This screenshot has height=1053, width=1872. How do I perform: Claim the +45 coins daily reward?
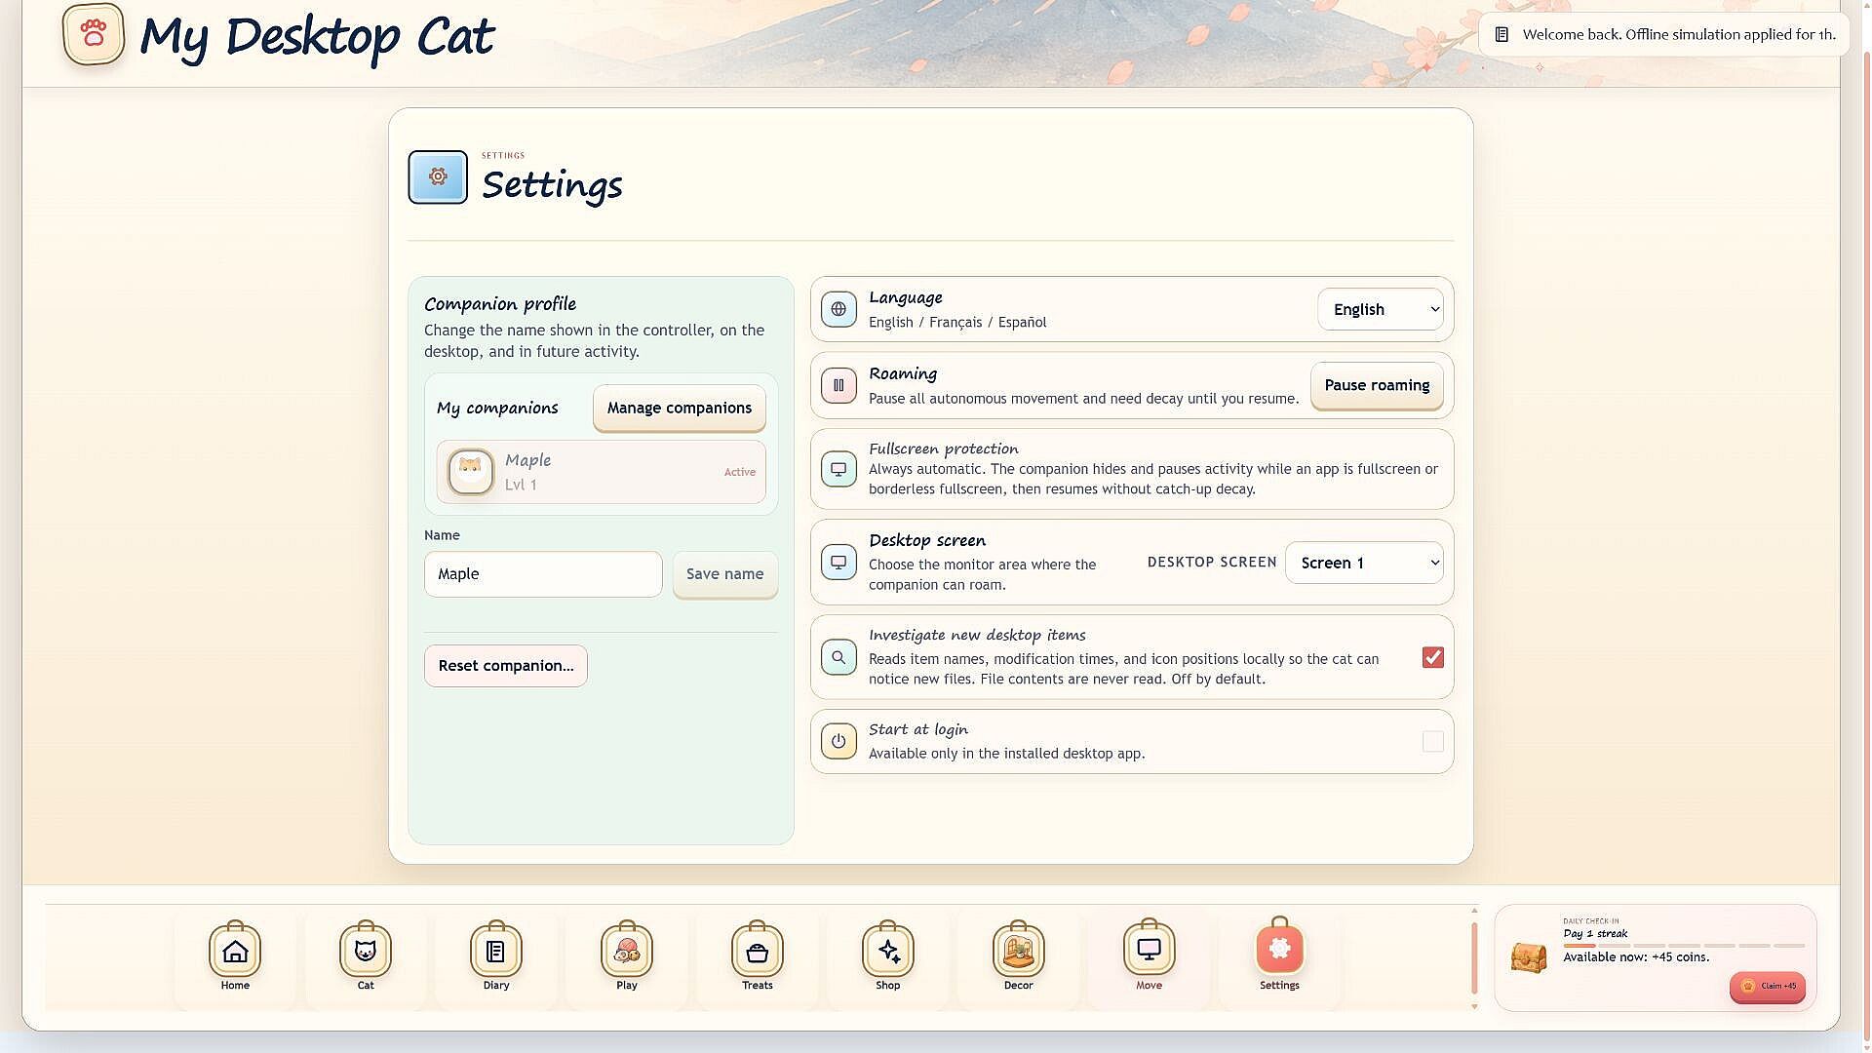1768,986
